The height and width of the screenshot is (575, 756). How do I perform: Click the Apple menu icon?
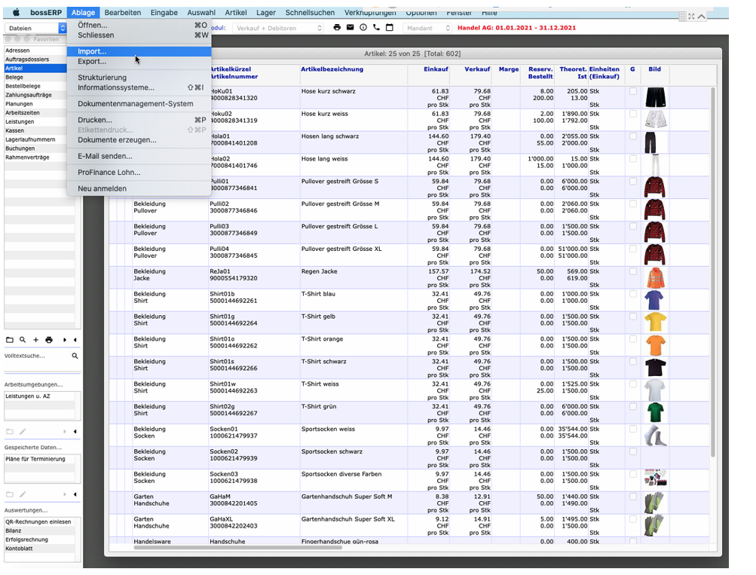click(x=14, y=13)
